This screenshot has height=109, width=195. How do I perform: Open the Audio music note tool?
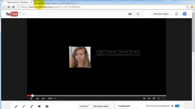click(32, 106)
